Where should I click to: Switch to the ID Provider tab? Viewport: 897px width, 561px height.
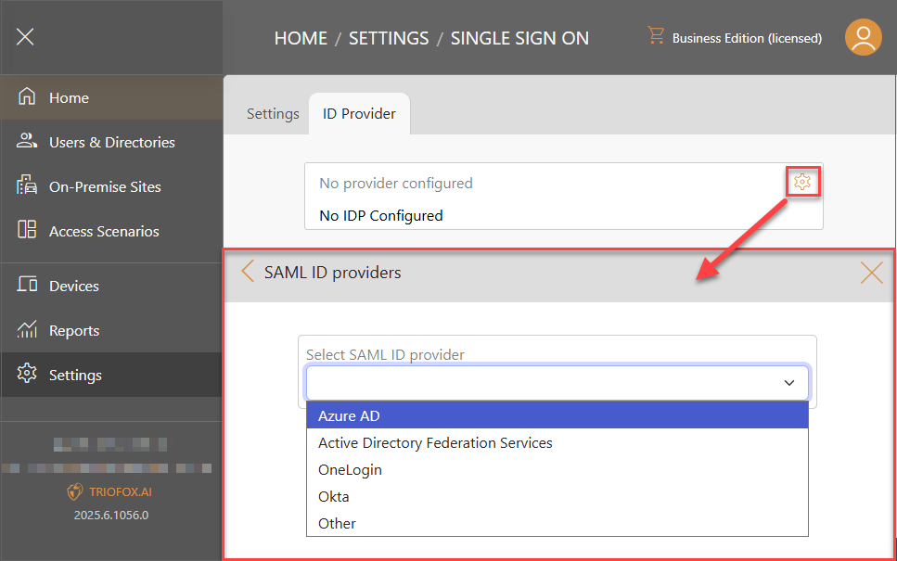click(359, 114)
